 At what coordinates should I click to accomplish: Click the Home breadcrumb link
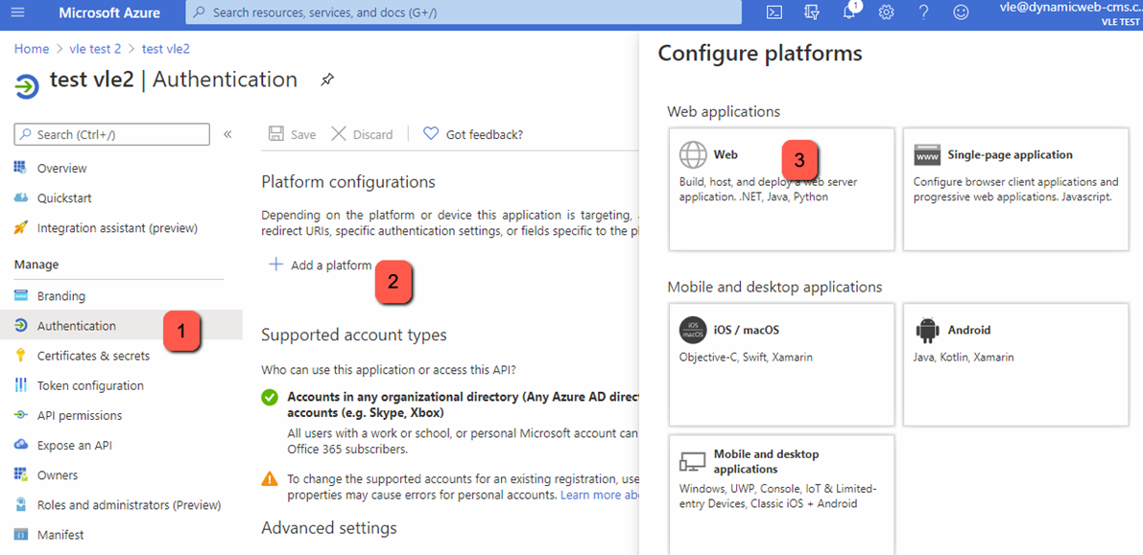point(32,49)
